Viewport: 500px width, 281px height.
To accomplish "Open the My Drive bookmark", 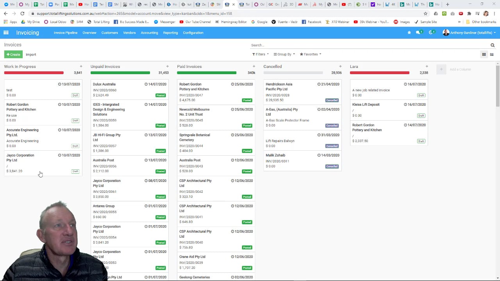I will (31, 22).
